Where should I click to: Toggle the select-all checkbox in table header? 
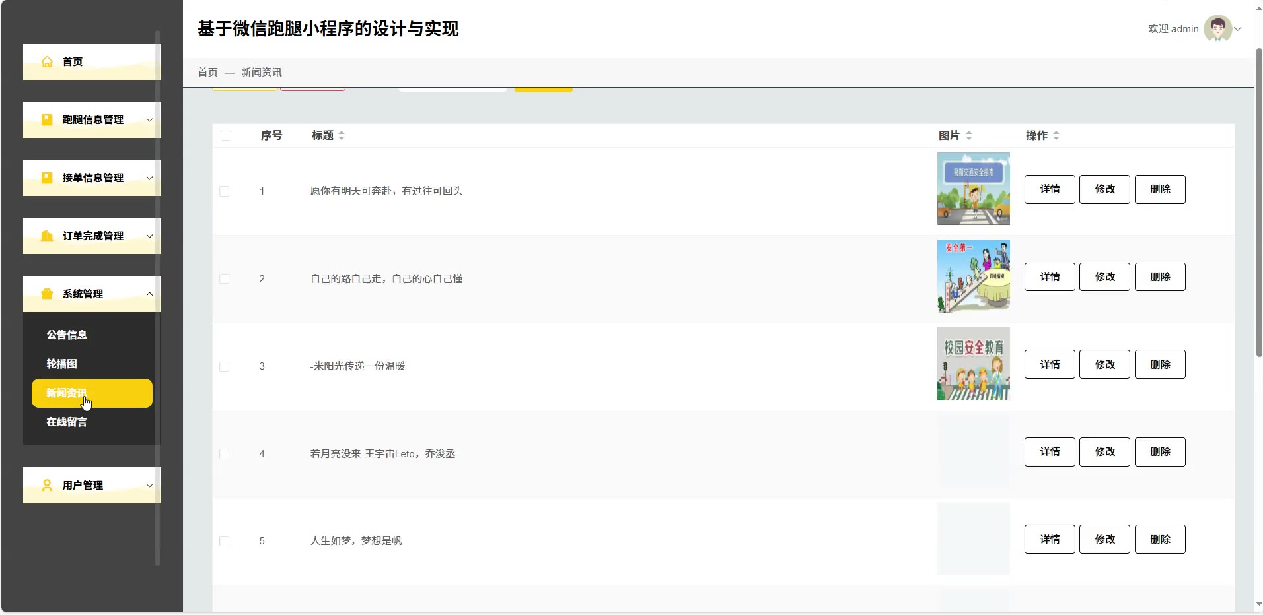[226, 136]
